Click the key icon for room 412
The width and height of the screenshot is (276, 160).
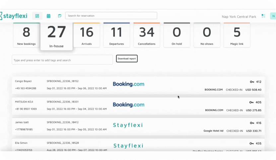coord(252,82)
